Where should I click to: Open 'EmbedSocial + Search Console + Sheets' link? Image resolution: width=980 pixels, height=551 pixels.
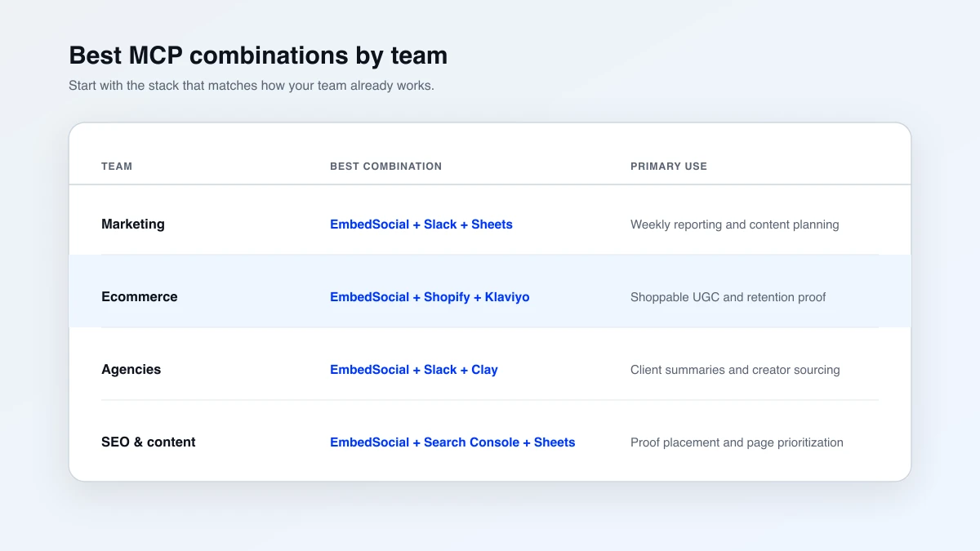(x=452, y=442)
